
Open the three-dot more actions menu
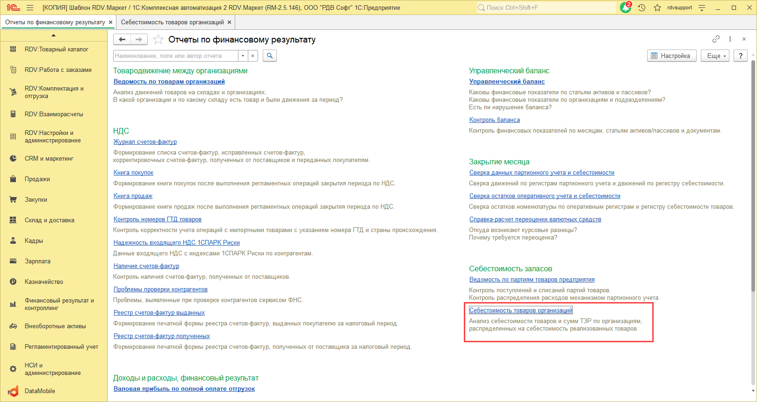click(730, 39)
